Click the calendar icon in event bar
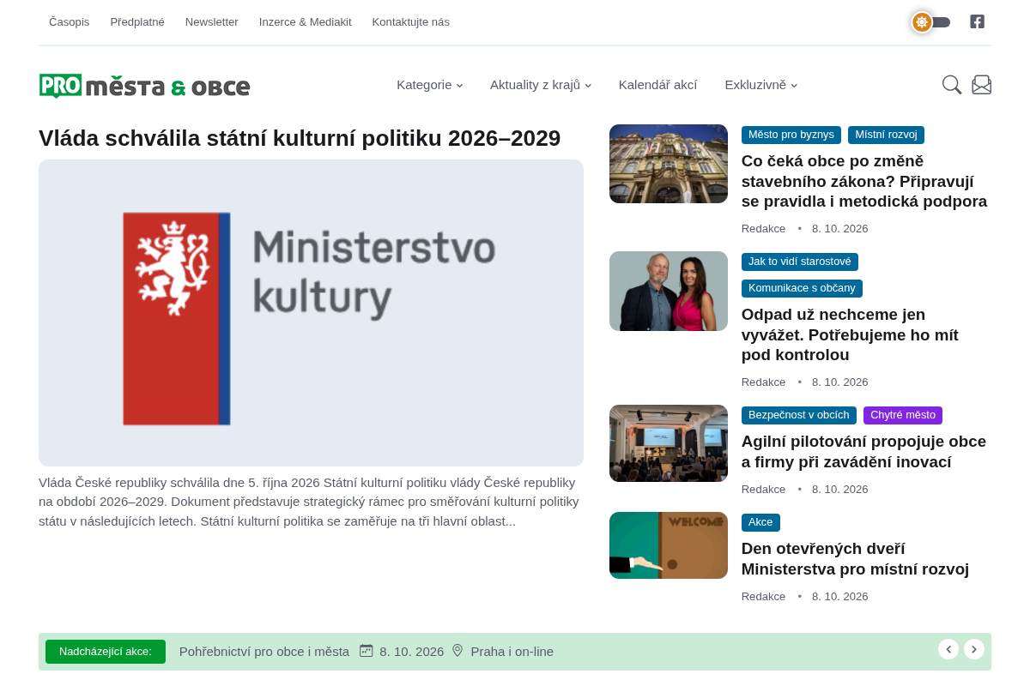The image size is (1030, 686). pyautogui.click(x=367, y=651)
